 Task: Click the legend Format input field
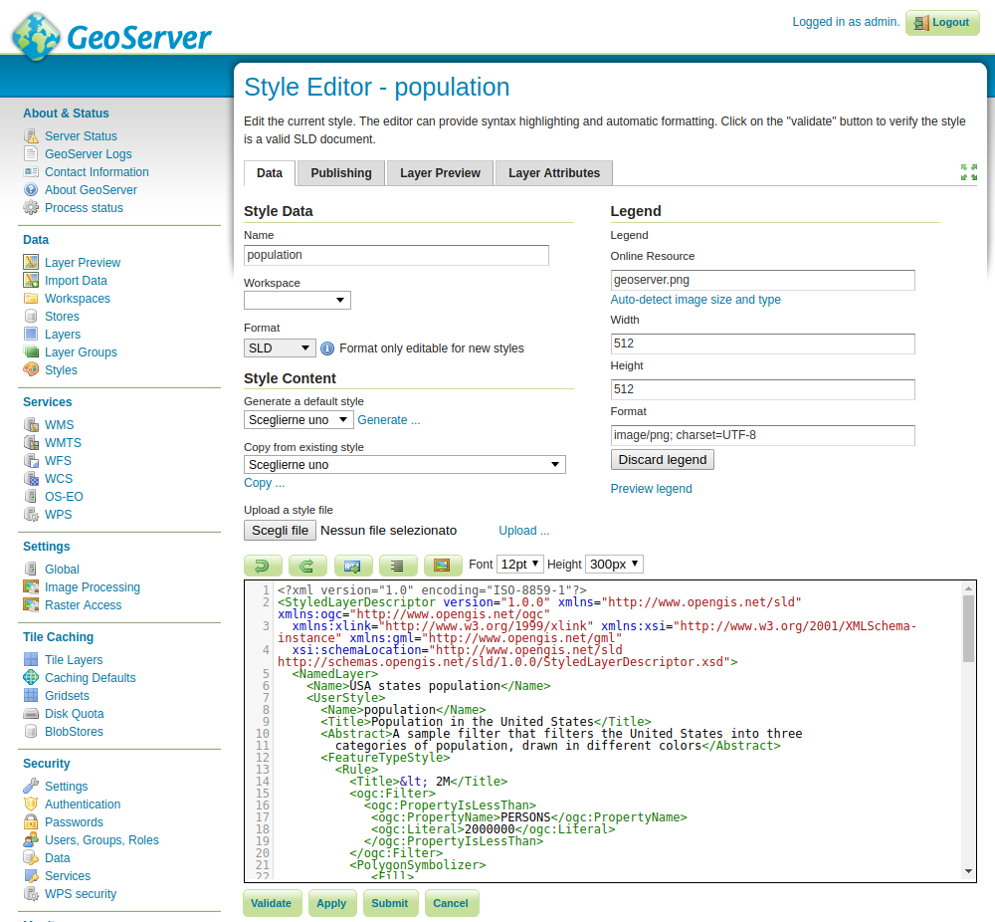(763, 435)
